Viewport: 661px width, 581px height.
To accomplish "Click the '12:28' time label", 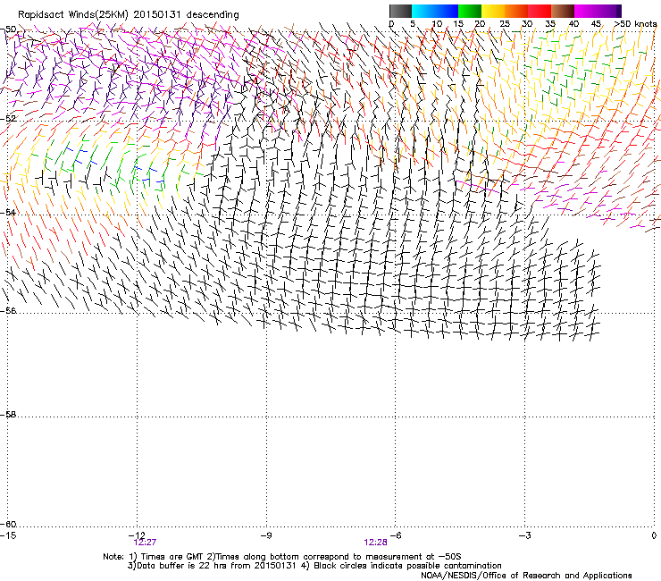I will [x=375, y=543].
